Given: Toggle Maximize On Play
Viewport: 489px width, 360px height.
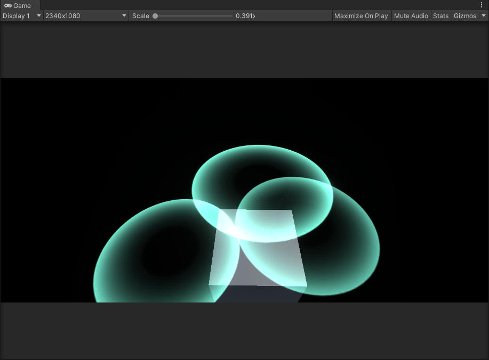Looking at the screenshot, I should click(x=361, y=16).
